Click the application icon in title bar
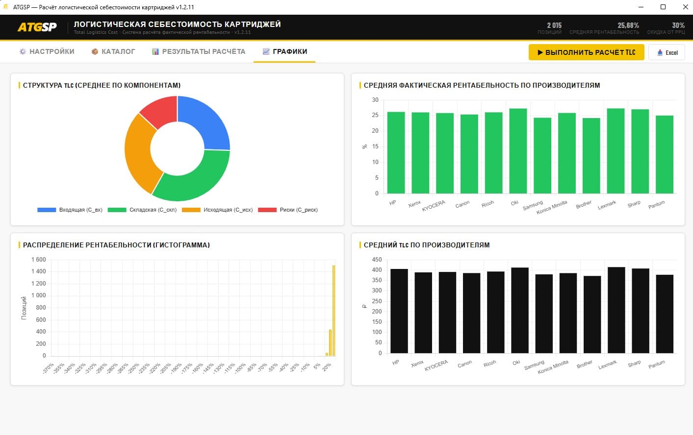Viewport: 693px width, 435px height. 6,7
